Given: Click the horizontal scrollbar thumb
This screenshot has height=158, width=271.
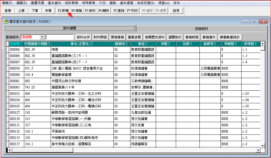Looking at the screenshot, I should pyautogui.click(x=43, y=150).
